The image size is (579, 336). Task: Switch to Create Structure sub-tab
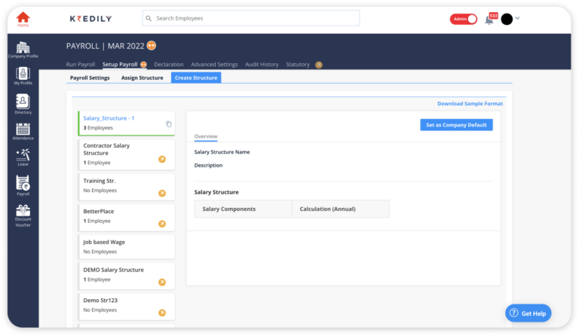196,78
